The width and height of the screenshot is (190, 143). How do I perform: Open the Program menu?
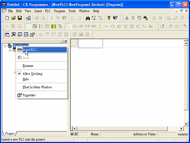(x=59, y=11)
